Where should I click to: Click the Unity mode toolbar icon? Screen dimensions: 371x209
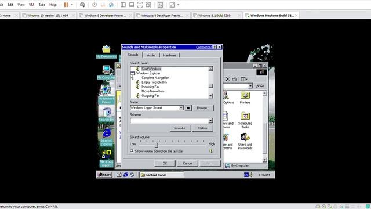pos(148,5)
